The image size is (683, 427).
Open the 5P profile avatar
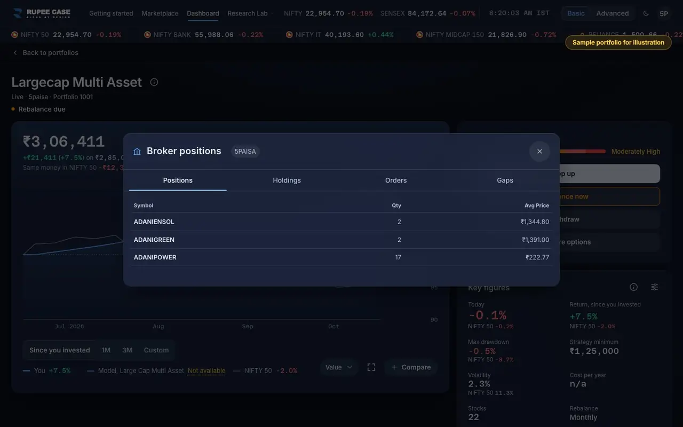tap(664, 13)
